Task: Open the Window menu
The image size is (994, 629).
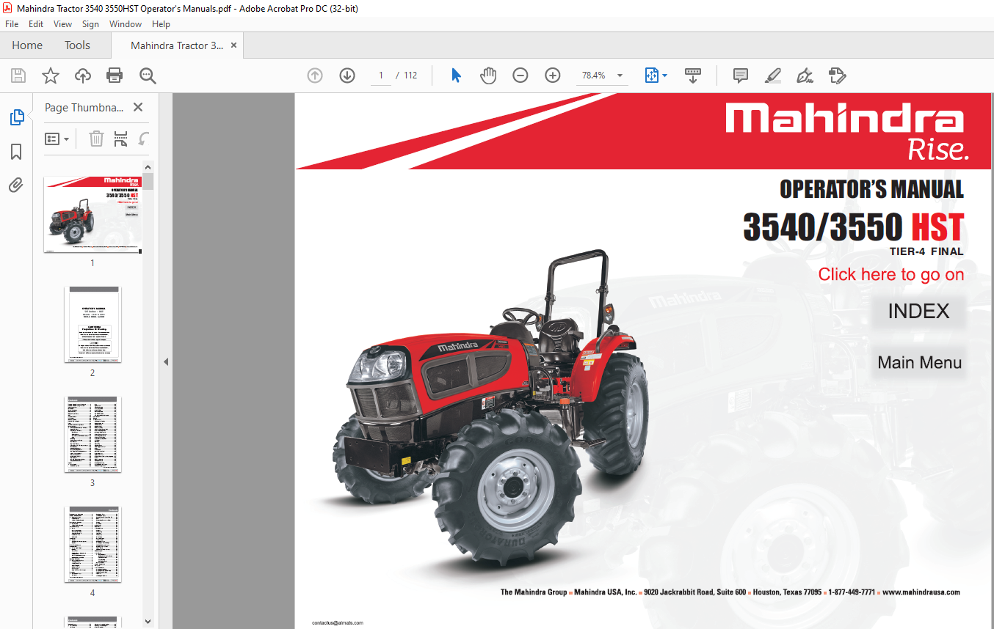Action: point(126,24)
